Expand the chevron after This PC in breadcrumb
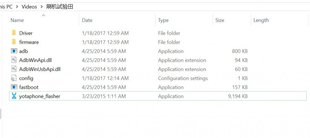Viewport: 310px width, 138px height. point(17,7)
